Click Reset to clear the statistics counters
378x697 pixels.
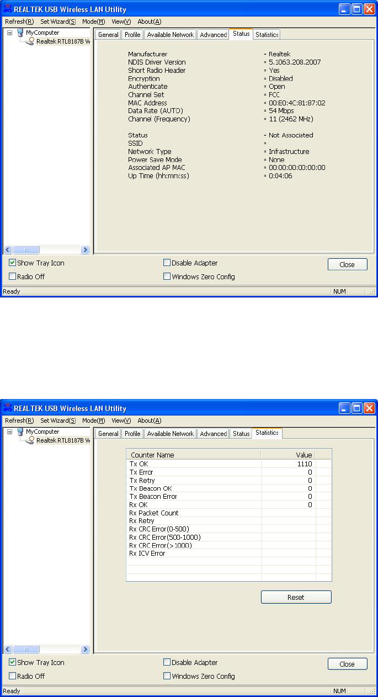point(296,597)
